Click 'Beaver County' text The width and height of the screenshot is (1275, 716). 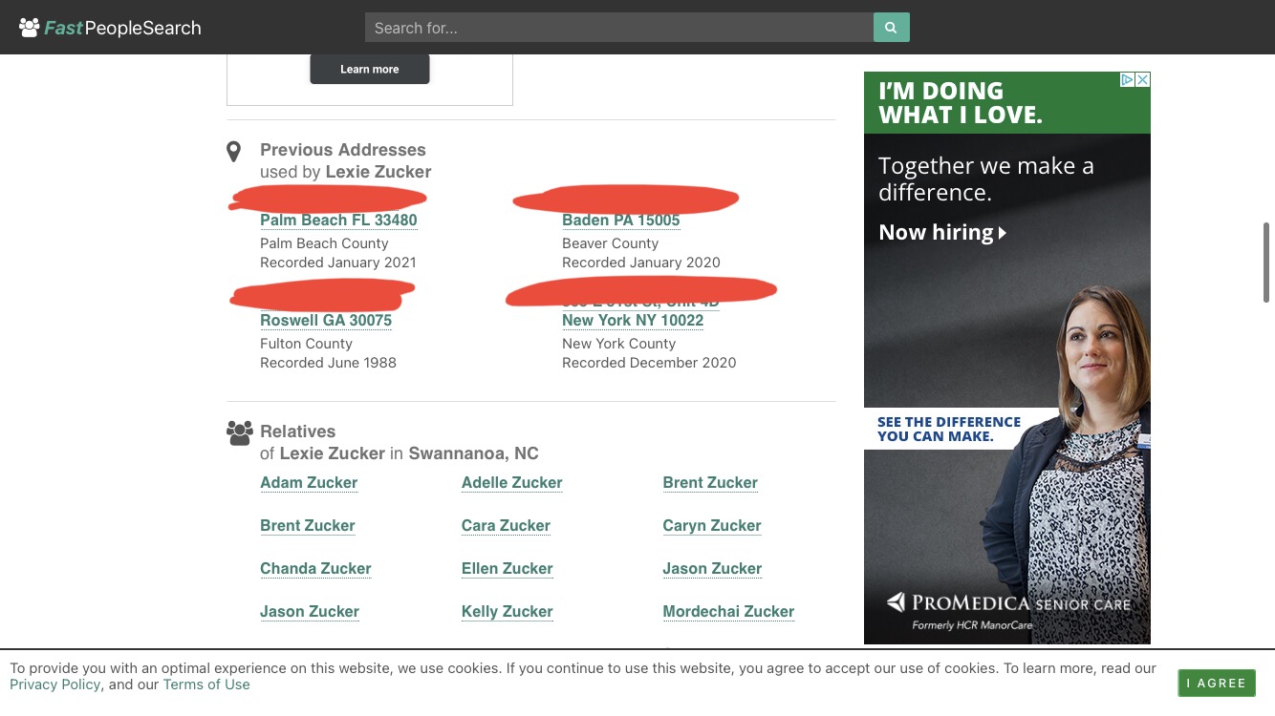[610, 243]
